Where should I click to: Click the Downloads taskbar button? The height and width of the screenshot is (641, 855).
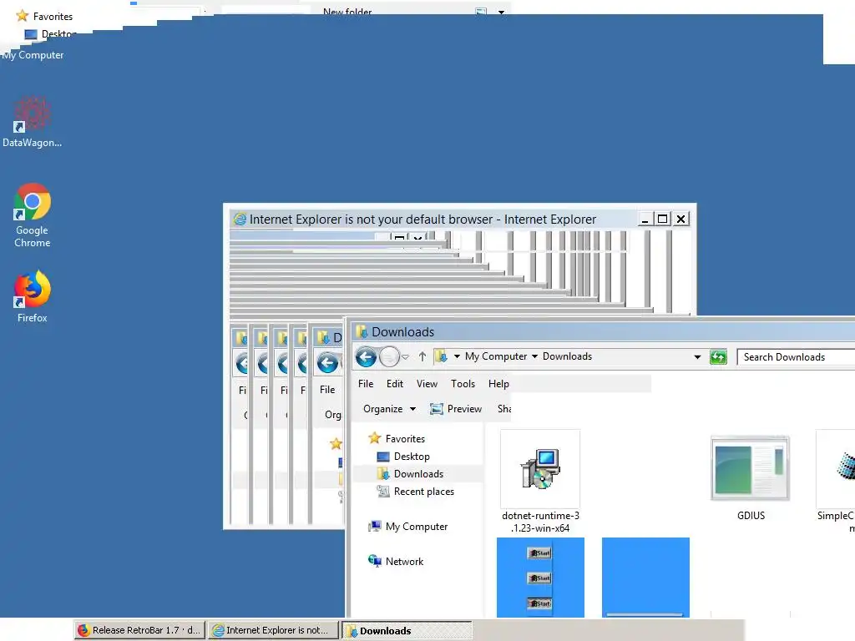[407, 631]
